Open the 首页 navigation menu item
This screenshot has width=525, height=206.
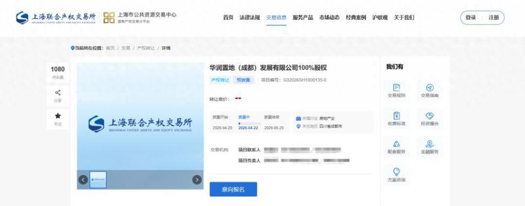228,18
